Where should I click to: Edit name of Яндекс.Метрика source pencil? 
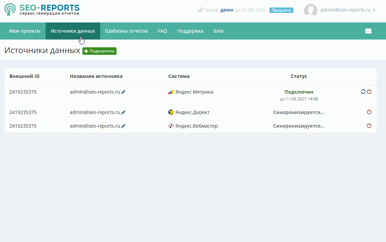click(123, 92)
